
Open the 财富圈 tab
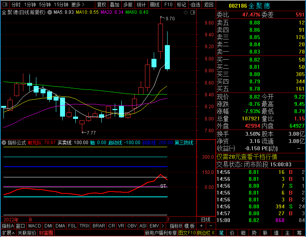pyautogui.click(x=46, y=233)
